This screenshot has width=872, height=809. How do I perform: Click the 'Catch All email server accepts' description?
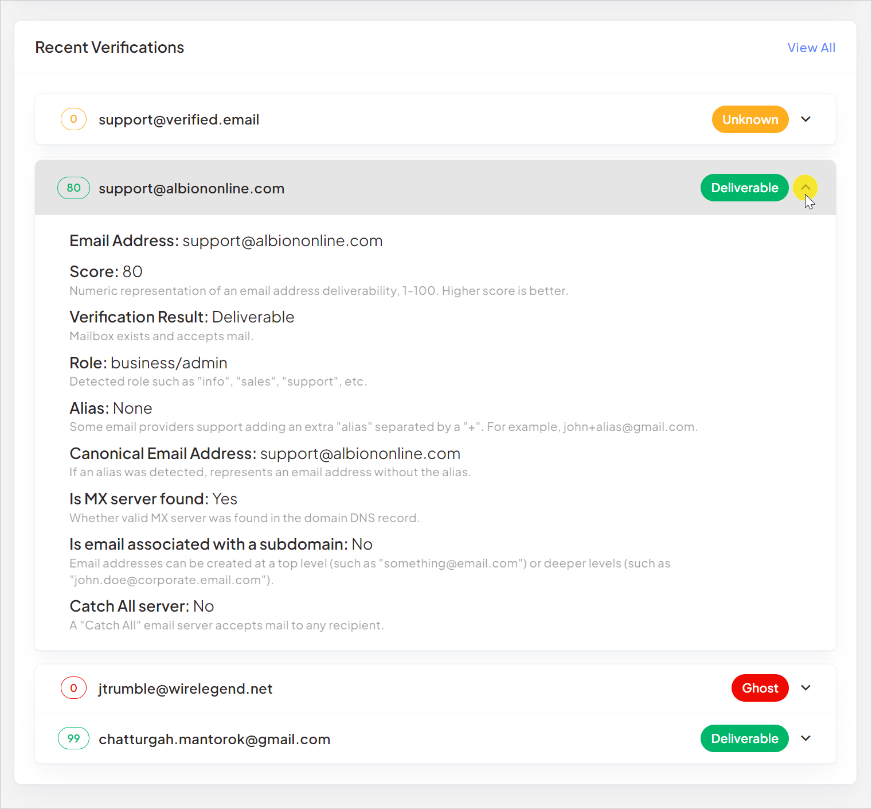point(226,625)
